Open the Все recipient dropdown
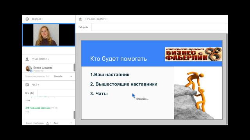 (x=63, y=123)
